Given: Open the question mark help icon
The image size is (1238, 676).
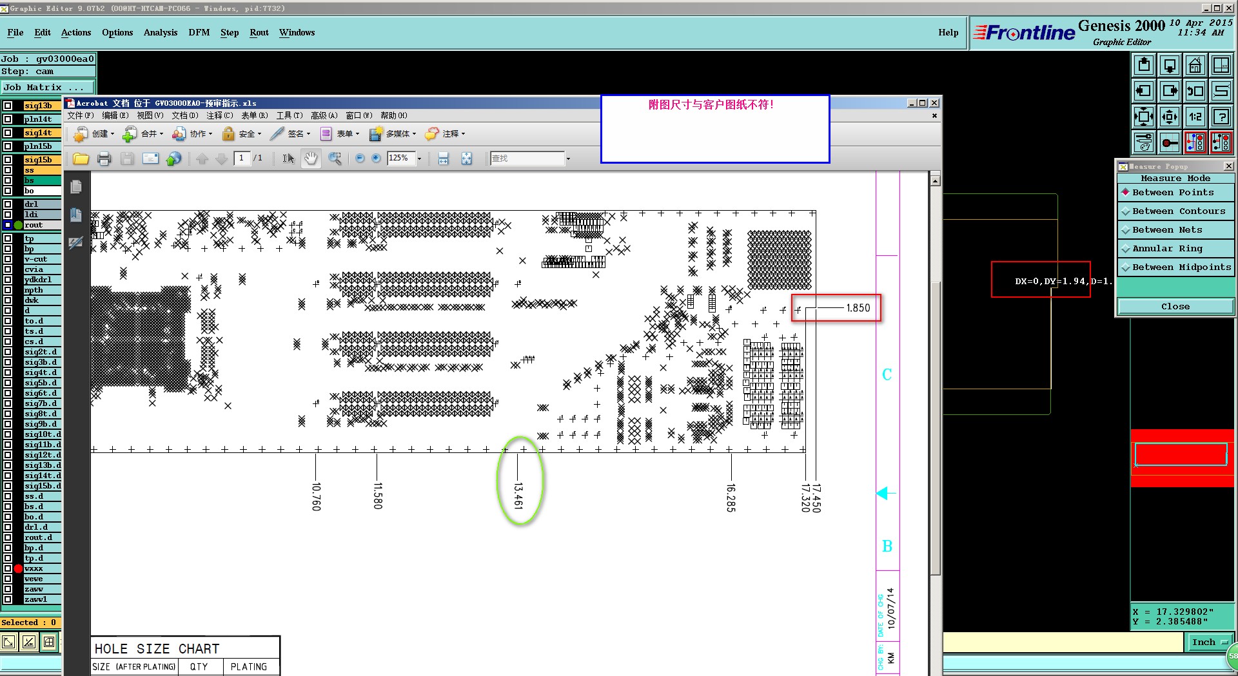Looking at the screenshot, I should [1221, 117].
